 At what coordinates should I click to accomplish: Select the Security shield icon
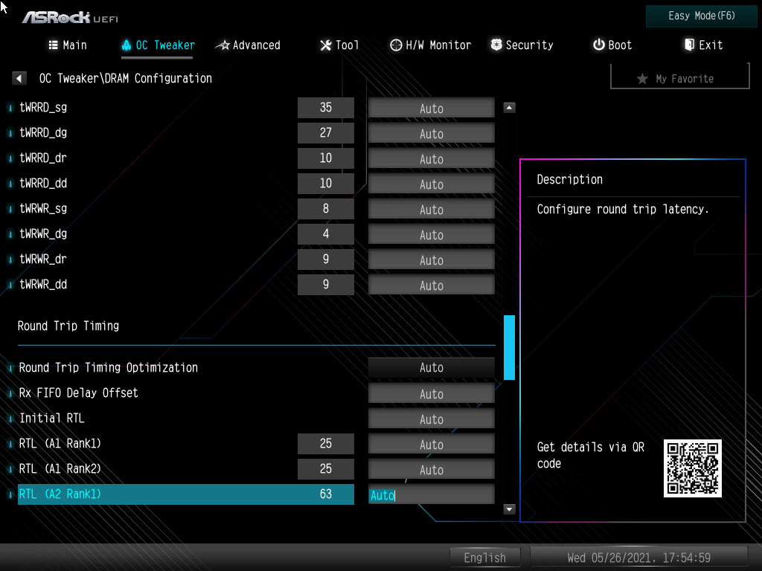click(x=496, y=45)
